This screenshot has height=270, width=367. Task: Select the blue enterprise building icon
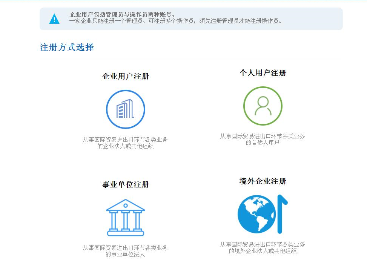[x=125, y=109]
